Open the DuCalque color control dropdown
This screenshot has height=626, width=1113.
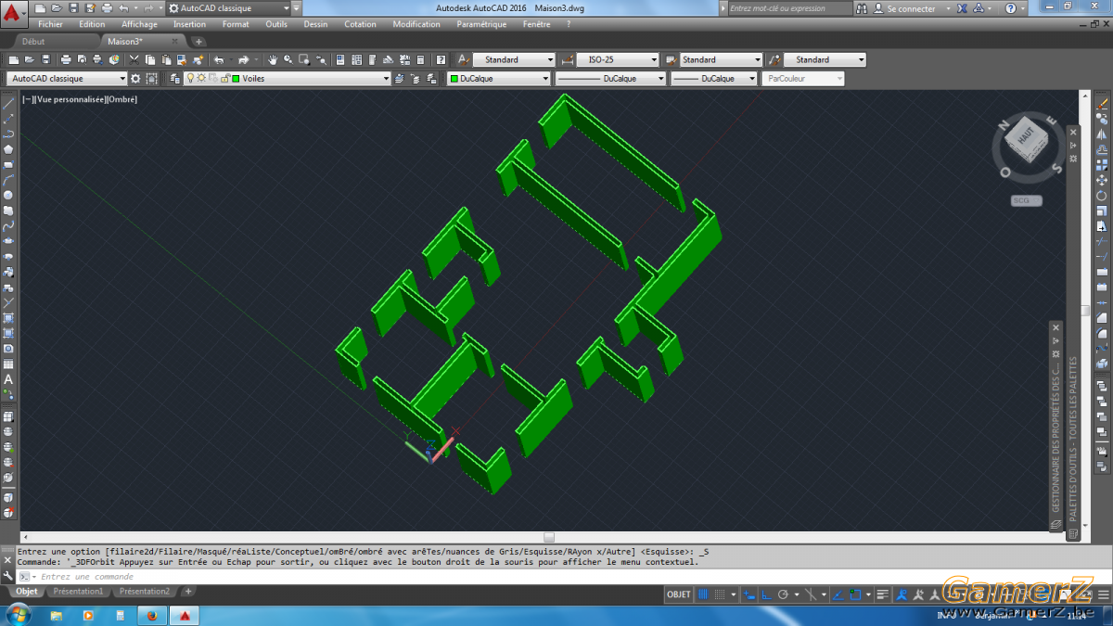pos(500,79)
